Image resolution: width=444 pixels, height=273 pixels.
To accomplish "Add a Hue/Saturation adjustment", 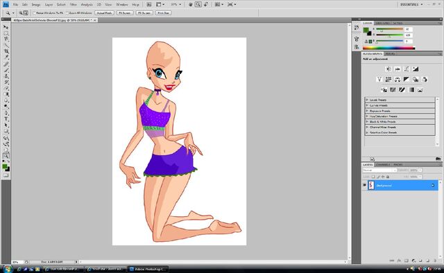I will pos(388,80).
